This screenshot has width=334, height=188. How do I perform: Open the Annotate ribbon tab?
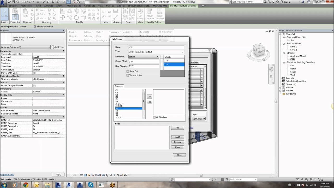[x=49, y=6]
